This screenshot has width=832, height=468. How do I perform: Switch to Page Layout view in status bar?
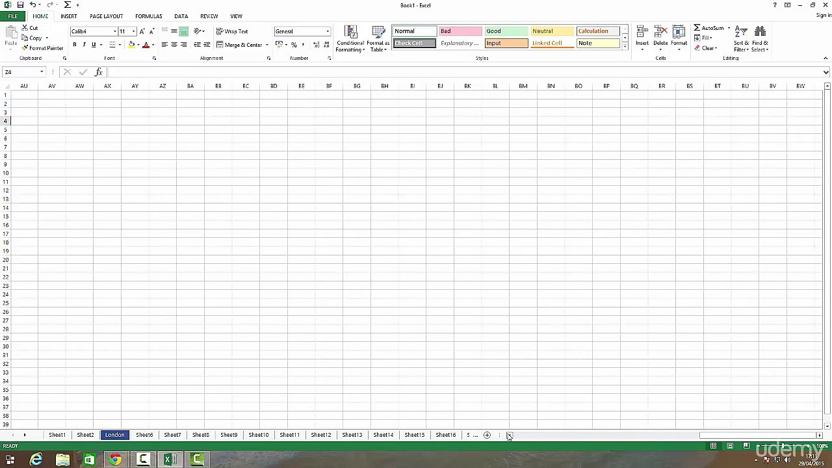click(x=730, y=446)
